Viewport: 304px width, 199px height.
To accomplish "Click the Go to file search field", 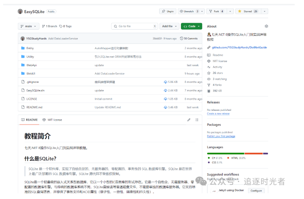I will tap(135, 26).
